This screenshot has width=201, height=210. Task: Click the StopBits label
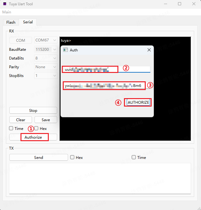point(16,75)
